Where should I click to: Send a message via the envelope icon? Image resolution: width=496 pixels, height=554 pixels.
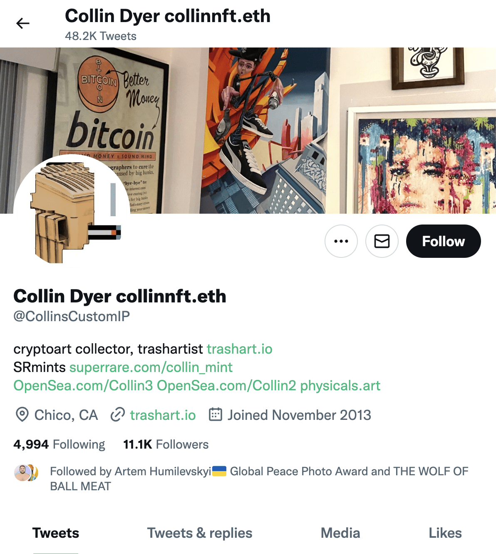coord(382,241)
